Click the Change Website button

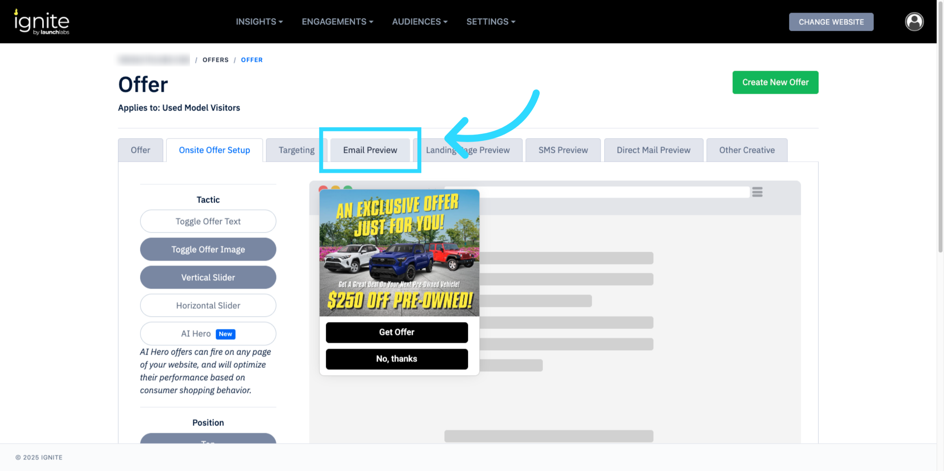click(831, 22)
